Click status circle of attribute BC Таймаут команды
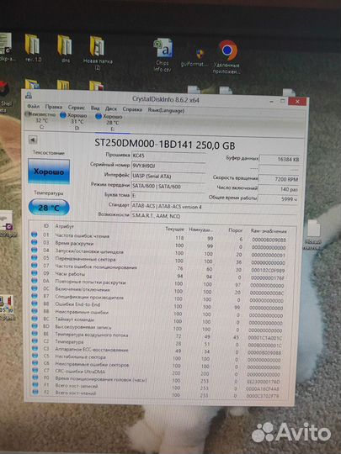This screenshot has width=341, height=454. click(x=35, y=318)
